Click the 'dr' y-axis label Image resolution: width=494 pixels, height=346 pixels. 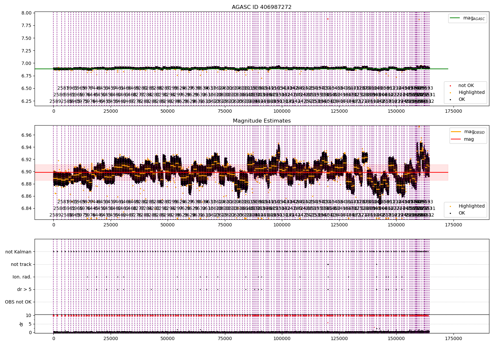21,324
